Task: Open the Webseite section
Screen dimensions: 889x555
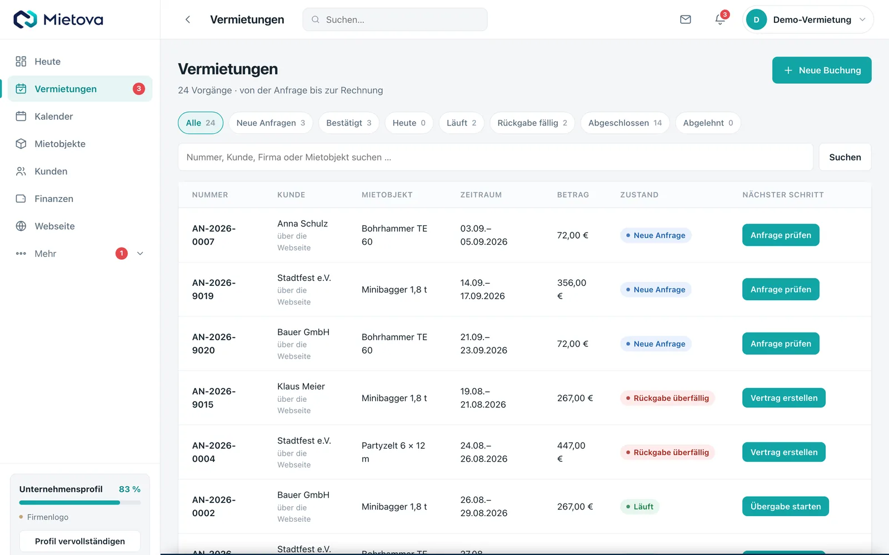Action: 80,226
